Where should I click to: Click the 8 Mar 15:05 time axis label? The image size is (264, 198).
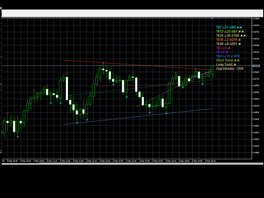[x=210, y=161]
